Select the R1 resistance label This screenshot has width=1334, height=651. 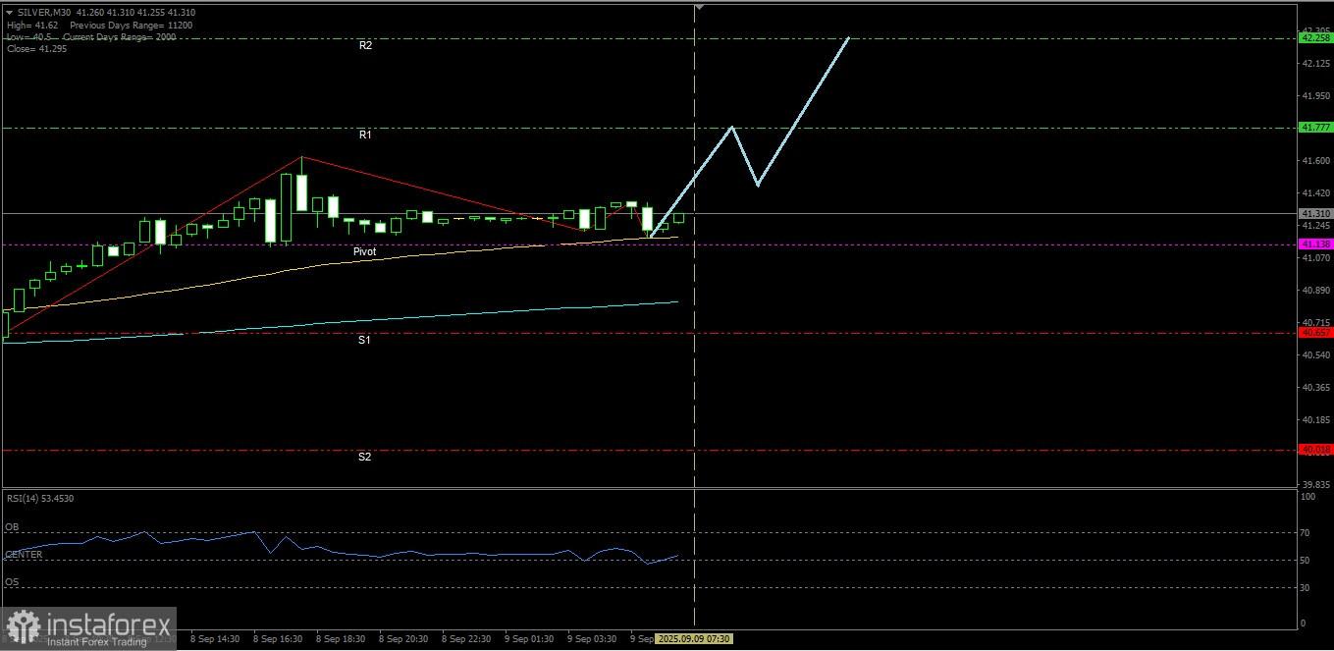365,135
